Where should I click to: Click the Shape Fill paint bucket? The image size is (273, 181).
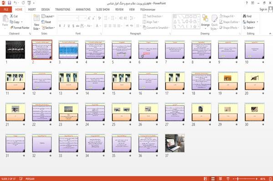221,16
